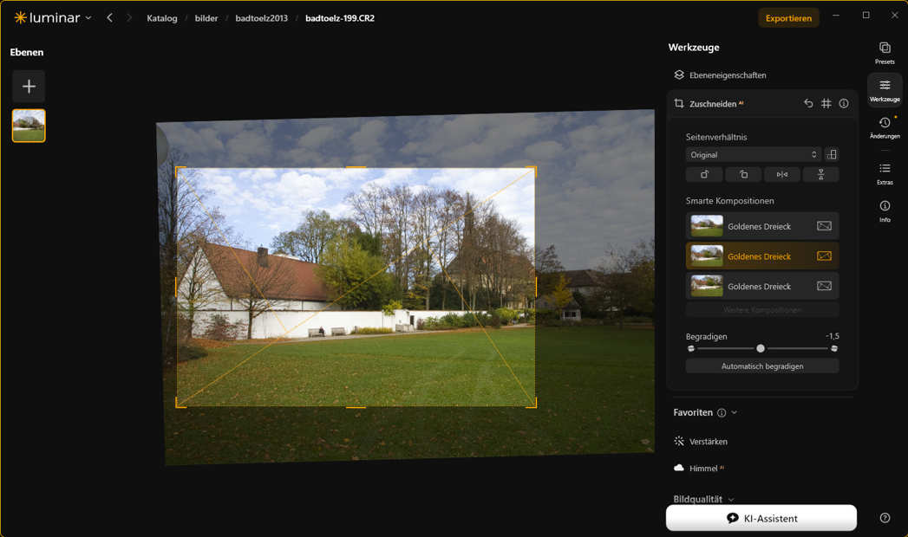Click the Seitenverhältnis label
The width and height of the screenshot is (908, 537).
coord(716,137)
